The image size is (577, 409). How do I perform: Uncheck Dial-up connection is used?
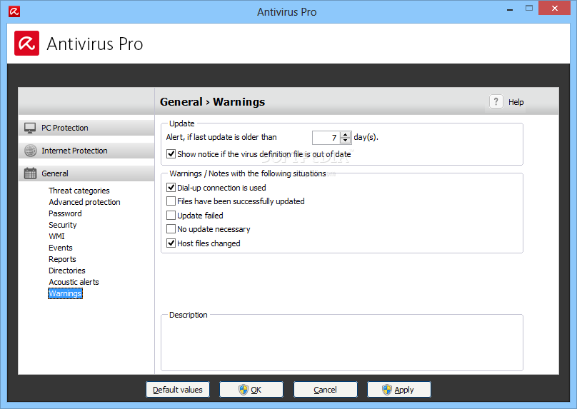[x=171, y=188]
